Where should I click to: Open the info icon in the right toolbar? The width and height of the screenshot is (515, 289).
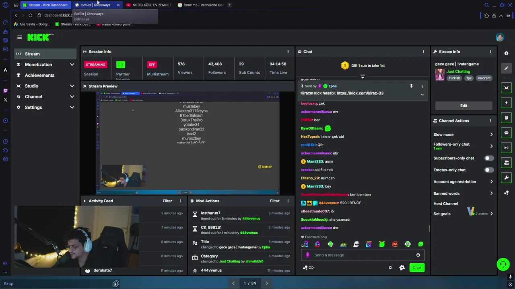tap(506, 53)
